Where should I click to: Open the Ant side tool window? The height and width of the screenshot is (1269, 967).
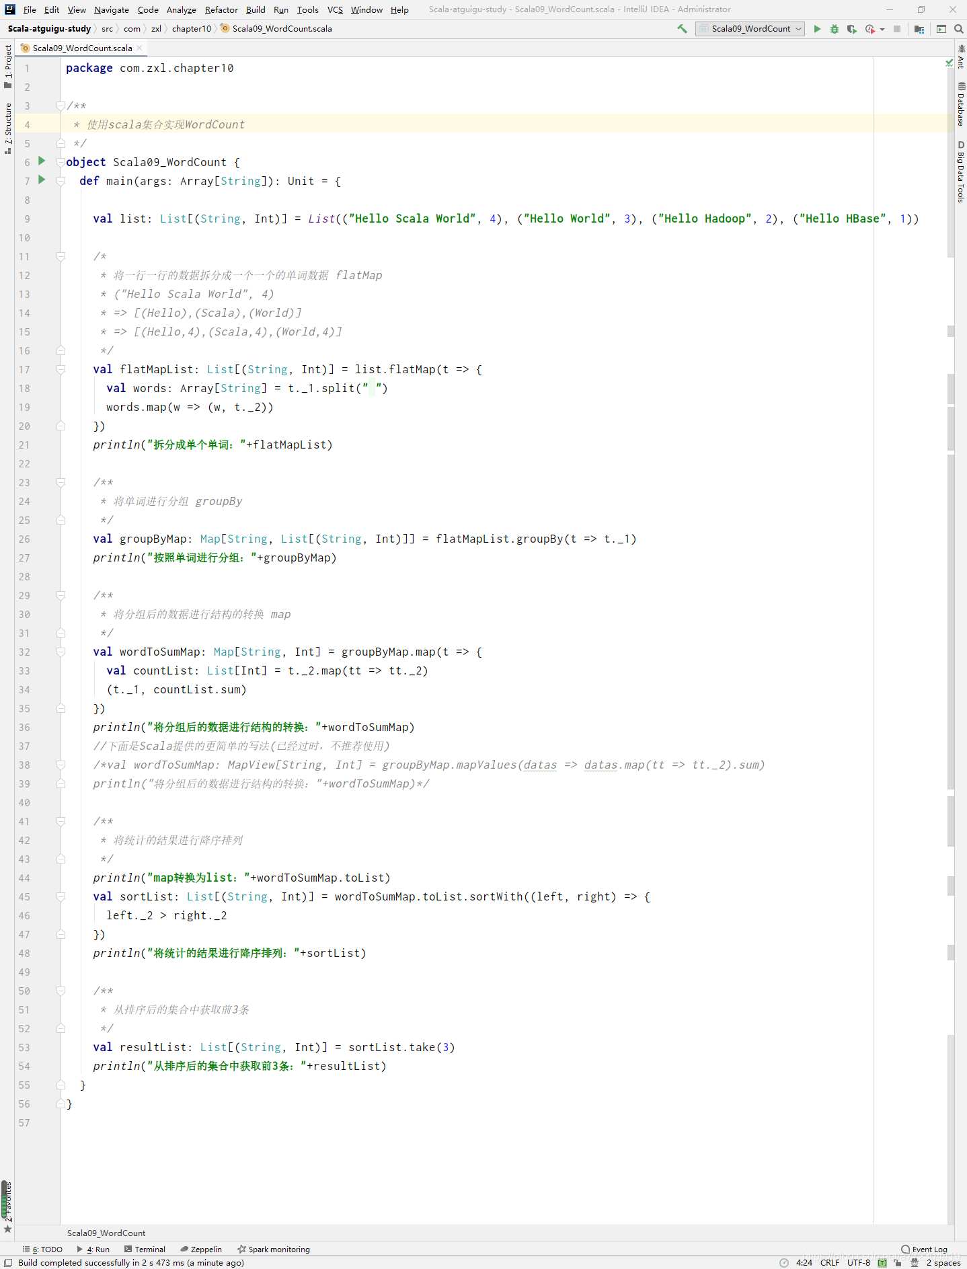961,56
